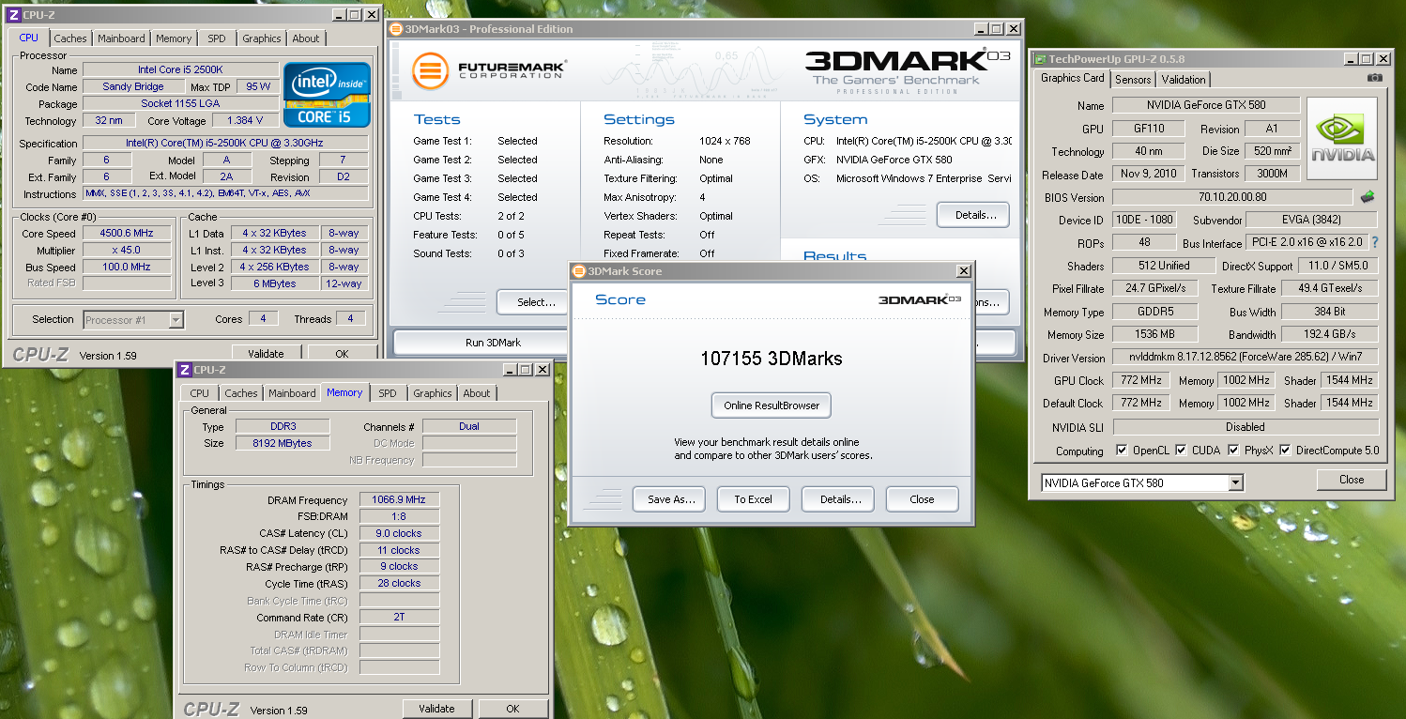Viewport: 1406px width, 719px height.
Task: Click the '1024 x 768' Resolution setting
Action: pyautogui.click(x=725, y=141)
